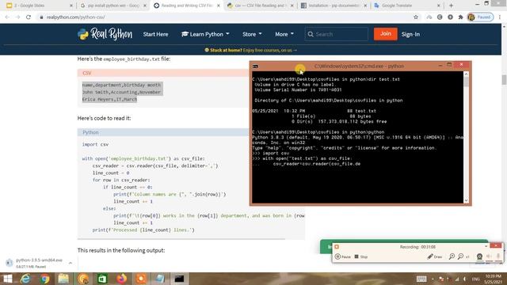Click the zoom out magnifier in recorder
Screen dimensions: 507x285
coord(461,256)
